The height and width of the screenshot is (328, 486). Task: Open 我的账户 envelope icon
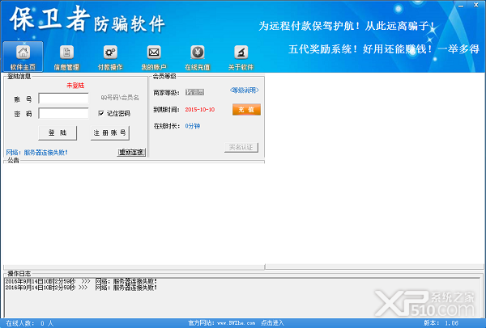pos(154,57)
